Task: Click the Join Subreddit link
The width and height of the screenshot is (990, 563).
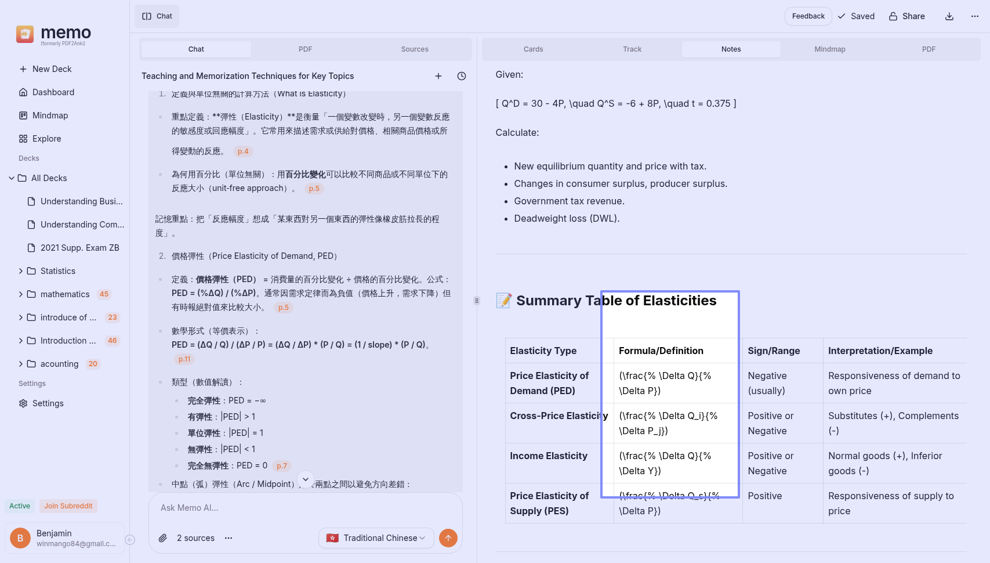Action: [x=68, y=506]
